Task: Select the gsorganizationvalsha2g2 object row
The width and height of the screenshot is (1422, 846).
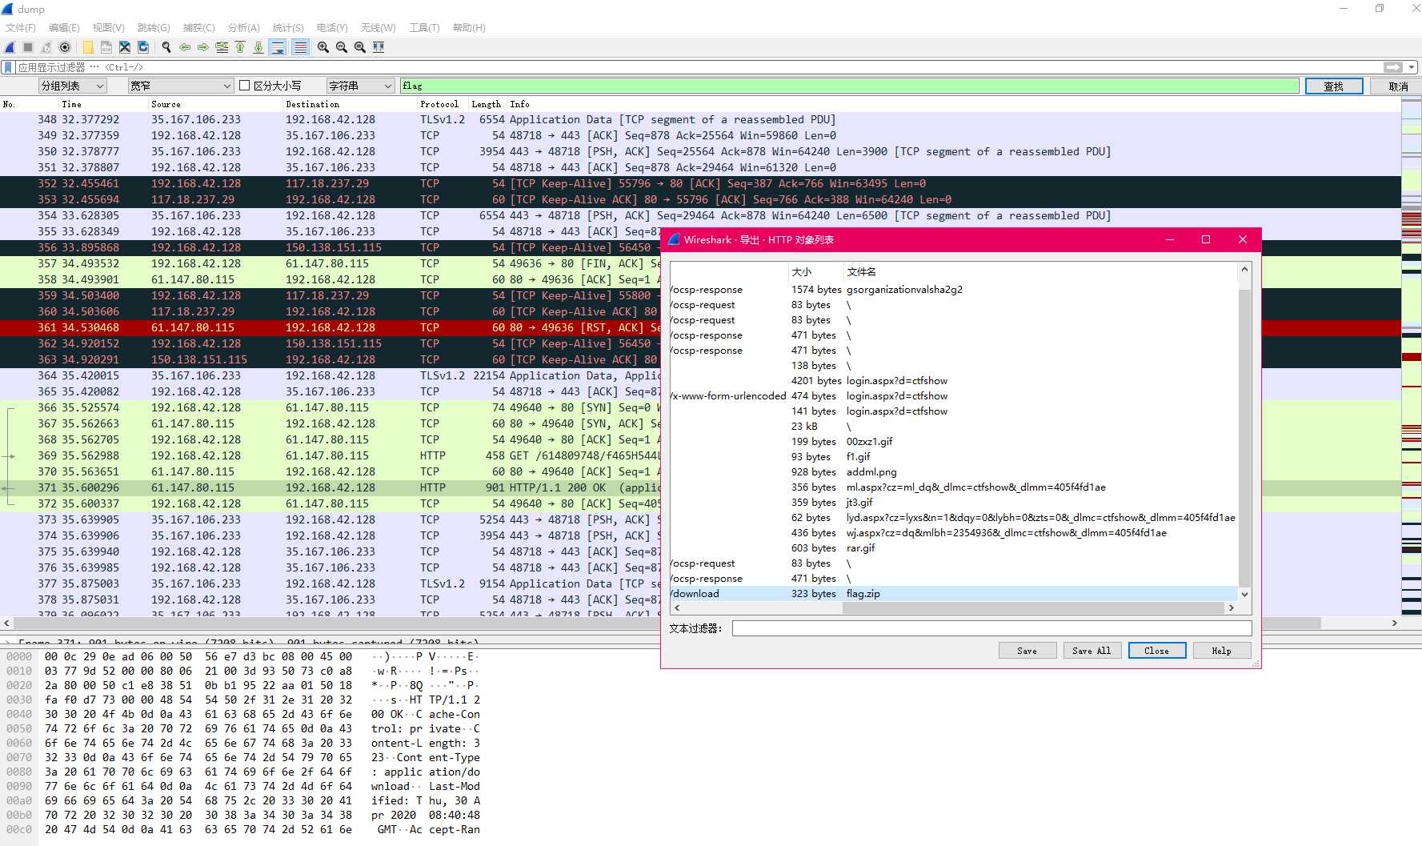Action: click(x=954, y=290)
